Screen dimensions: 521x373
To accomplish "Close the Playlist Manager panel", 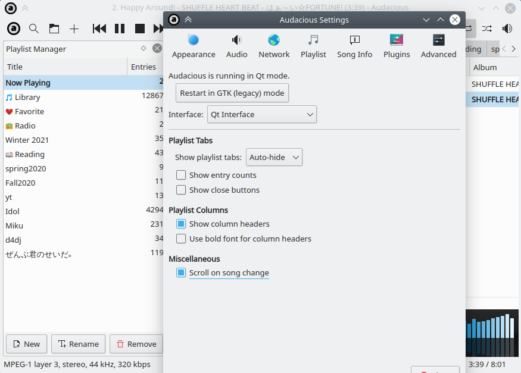I will [x=157, y=48].
